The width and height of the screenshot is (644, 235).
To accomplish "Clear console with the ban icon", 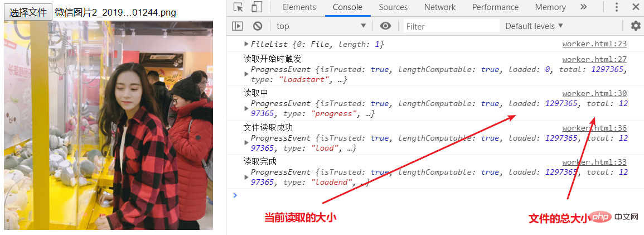I will tap(258, 26).
